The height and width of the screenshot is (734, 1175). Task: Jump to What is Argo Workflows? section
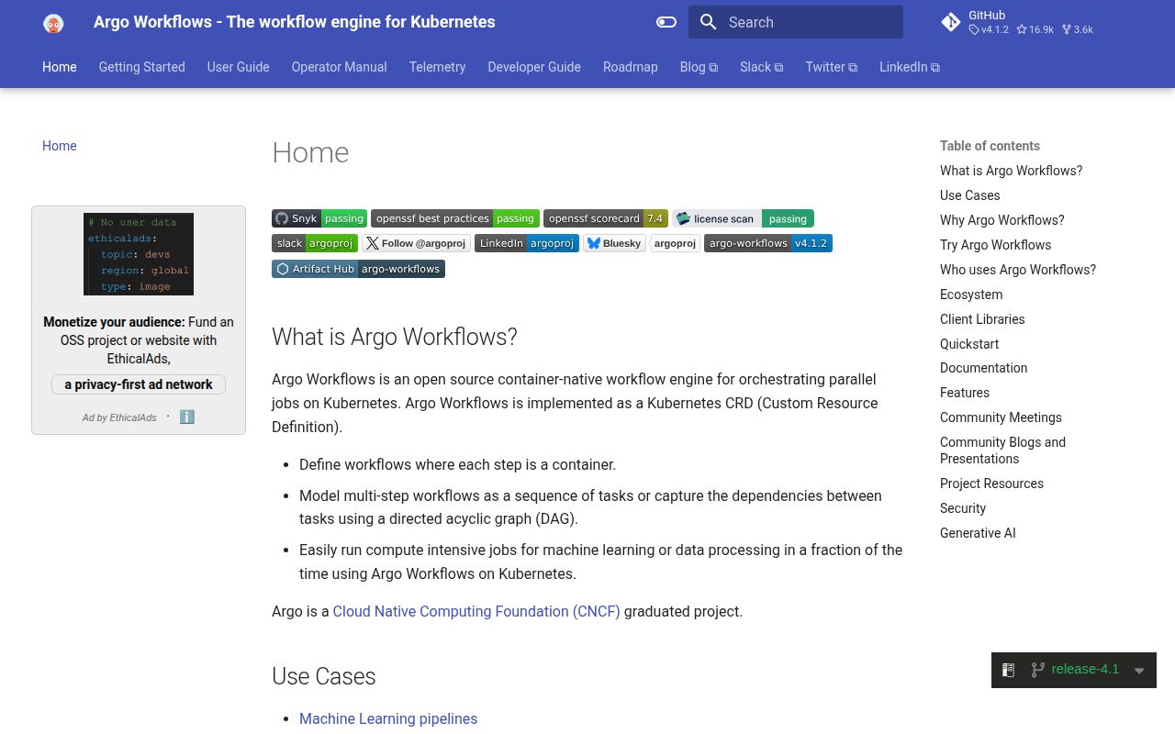pos(1012,171)
